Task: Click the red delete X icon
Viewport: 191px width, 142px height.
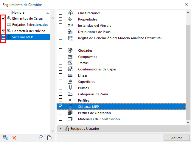Action: tap(14, 138)
